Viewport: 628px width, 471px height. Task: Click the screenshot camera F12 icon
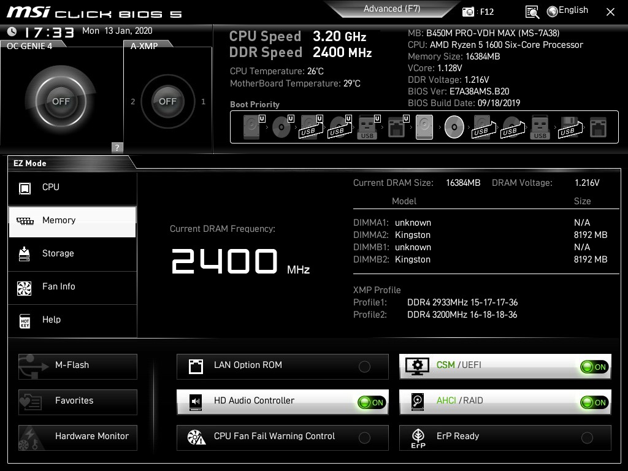click(x=468, y=12)
